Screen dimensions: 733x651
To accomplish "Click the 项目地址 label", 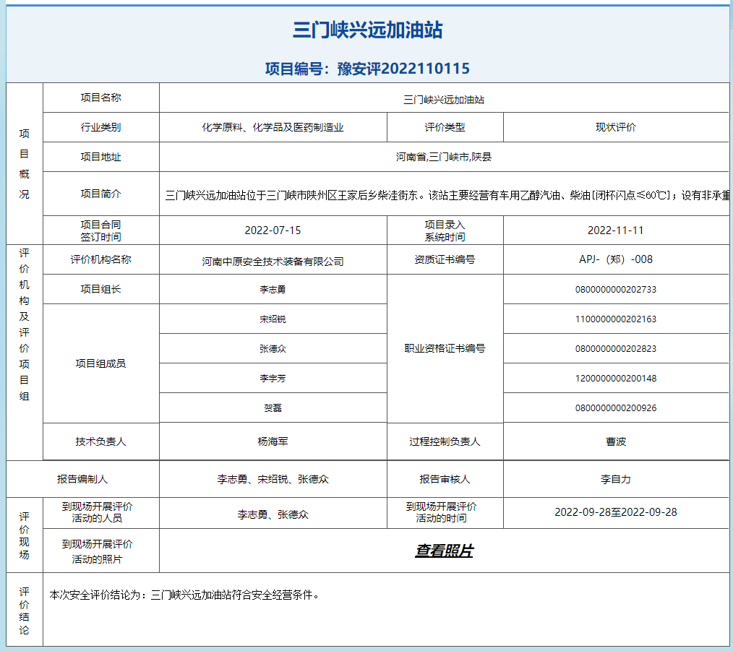I will (x=101, y=157).
